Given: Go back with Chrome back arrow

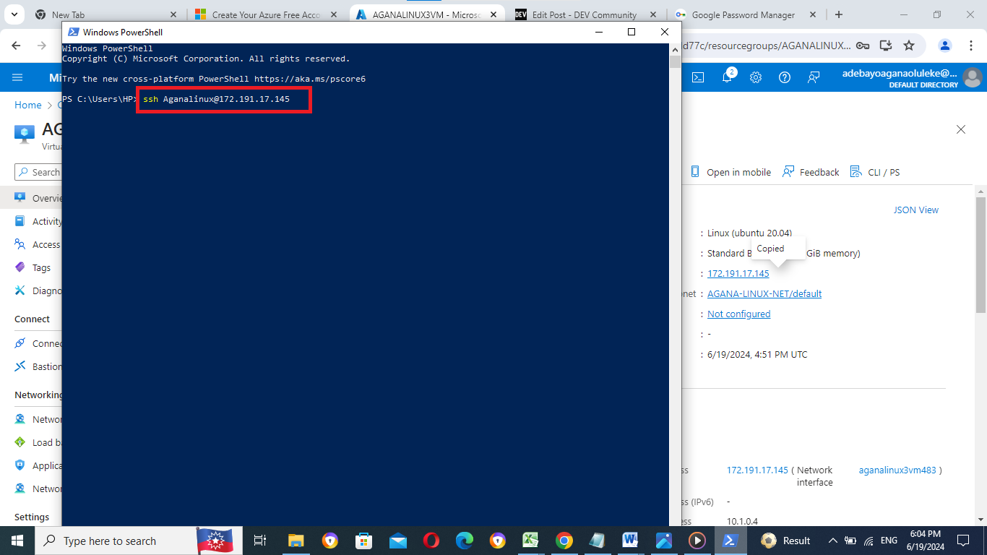Looking at the screenshot, I should 17,46.
